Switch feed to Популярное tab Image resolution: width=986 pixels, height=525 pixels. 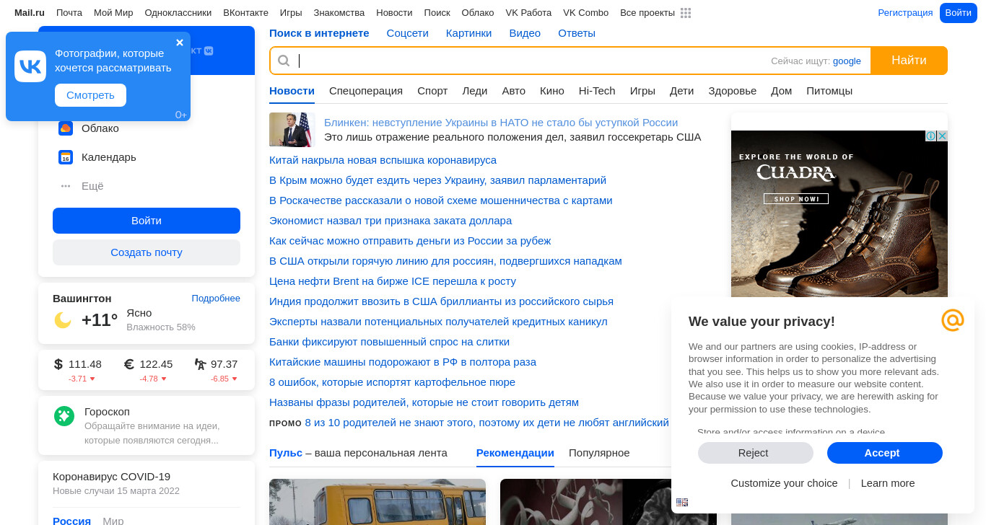coord(599,453)
